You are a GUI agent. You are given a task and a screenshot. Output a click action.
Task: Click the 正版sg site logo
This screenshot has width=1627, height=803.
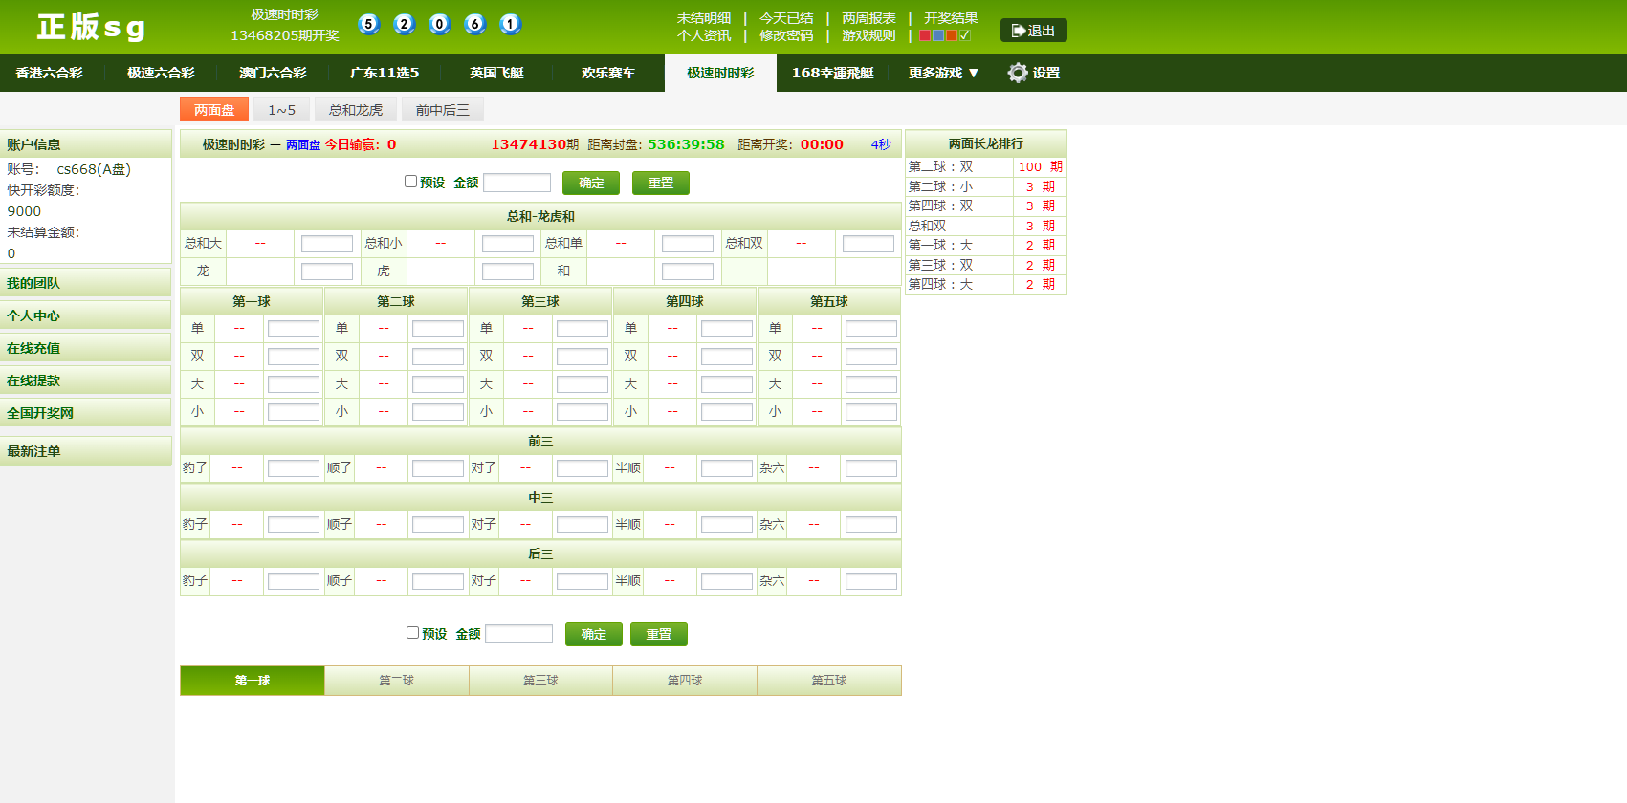point(91,27)
